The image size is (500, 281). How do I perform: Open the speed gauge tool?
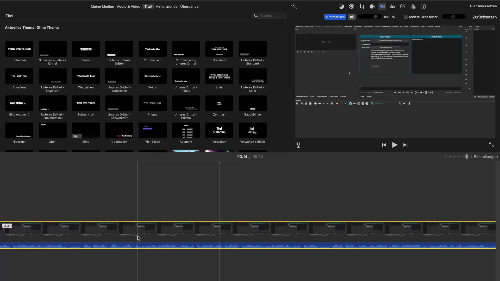click(x=403, y=7)
